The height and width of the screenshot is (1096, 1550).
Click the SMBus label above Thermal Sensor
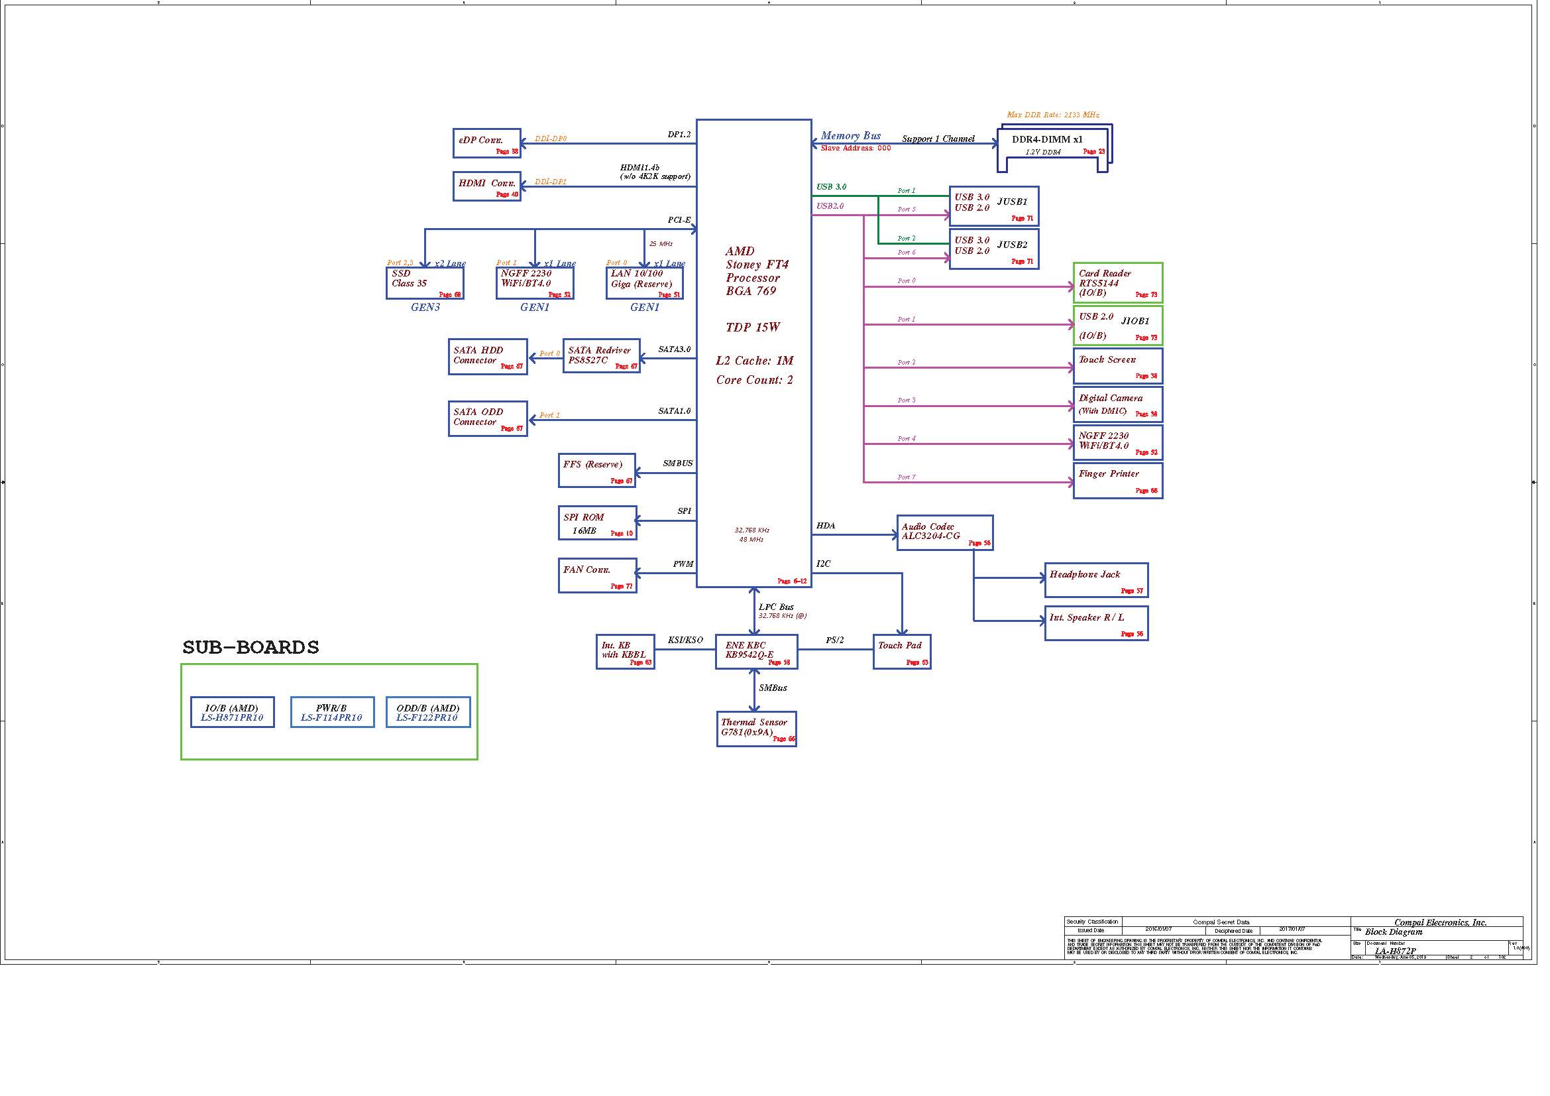tap(773, 688)
